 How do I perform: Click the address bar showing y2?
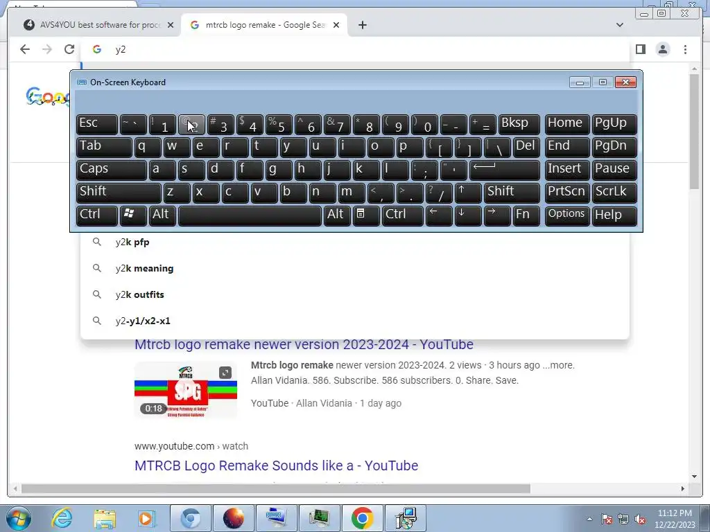(x=355, y=49)
